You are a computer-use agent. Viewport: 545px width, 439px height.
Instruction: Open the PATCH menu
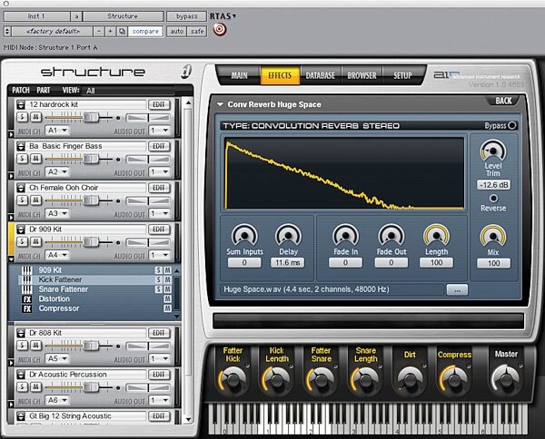coord(21,91)
